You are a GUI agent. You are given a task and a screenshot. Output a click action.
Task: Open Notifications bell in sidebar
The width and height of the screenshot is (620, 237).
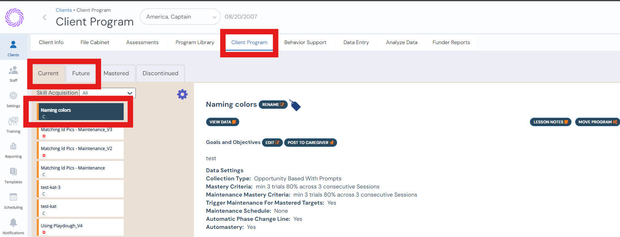(x=13, y=226)
